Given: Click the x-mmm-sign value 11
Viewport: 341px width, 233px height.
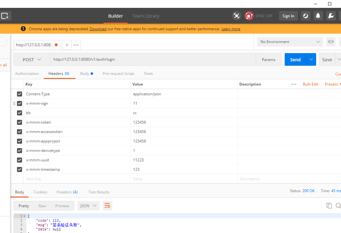Looking at the screenshot, I should [x=135, y=103].
